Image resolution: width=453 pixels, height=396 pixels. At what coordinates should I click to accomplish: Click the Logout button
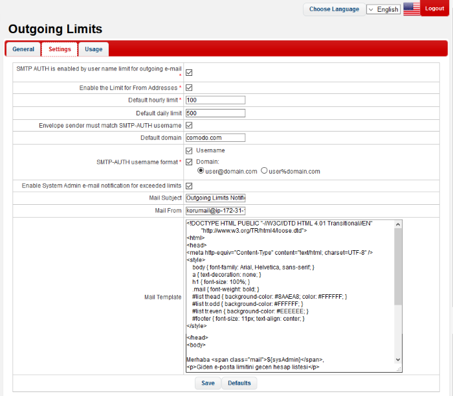click(x=434, y=8)
